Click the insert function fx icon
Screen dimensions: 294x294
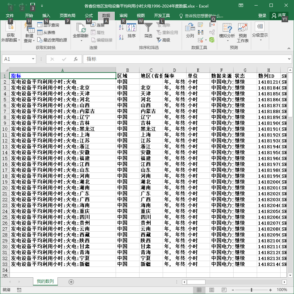(x=76, y=59)
